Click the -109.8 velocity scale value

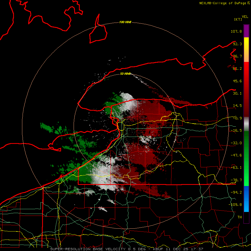click(235, 205)
